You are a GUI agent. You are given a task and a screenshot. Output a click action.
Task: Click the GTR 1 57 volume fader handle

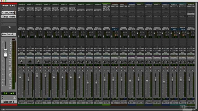click(164, 81)
